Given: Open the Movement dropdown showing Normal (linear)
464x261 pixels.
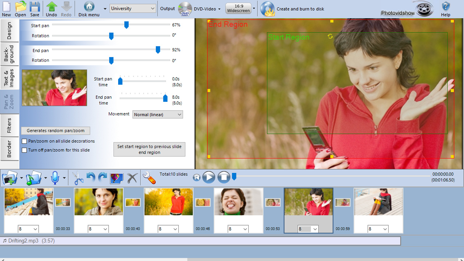Looking at the screenshot, I should click(x=157, y=114).
